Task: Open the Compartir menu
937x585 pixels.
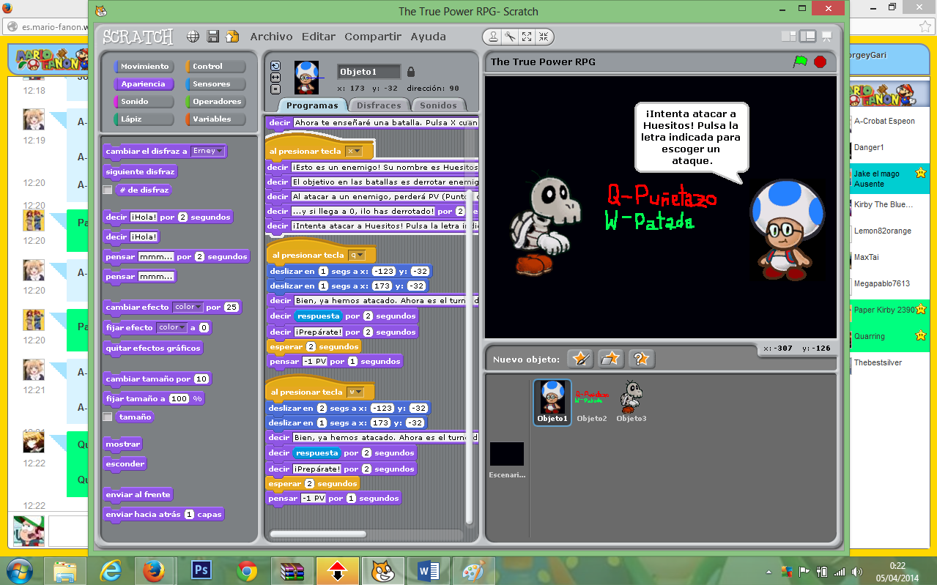Action: coord(373,37)
